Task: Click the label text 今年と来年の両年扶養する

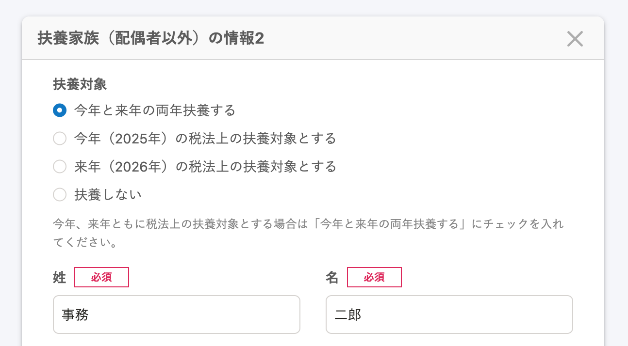Action: [154, 110]
